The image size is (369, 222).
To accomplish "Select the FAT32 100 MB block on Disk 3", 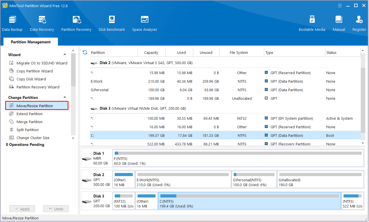I will (x=124, y=201).
